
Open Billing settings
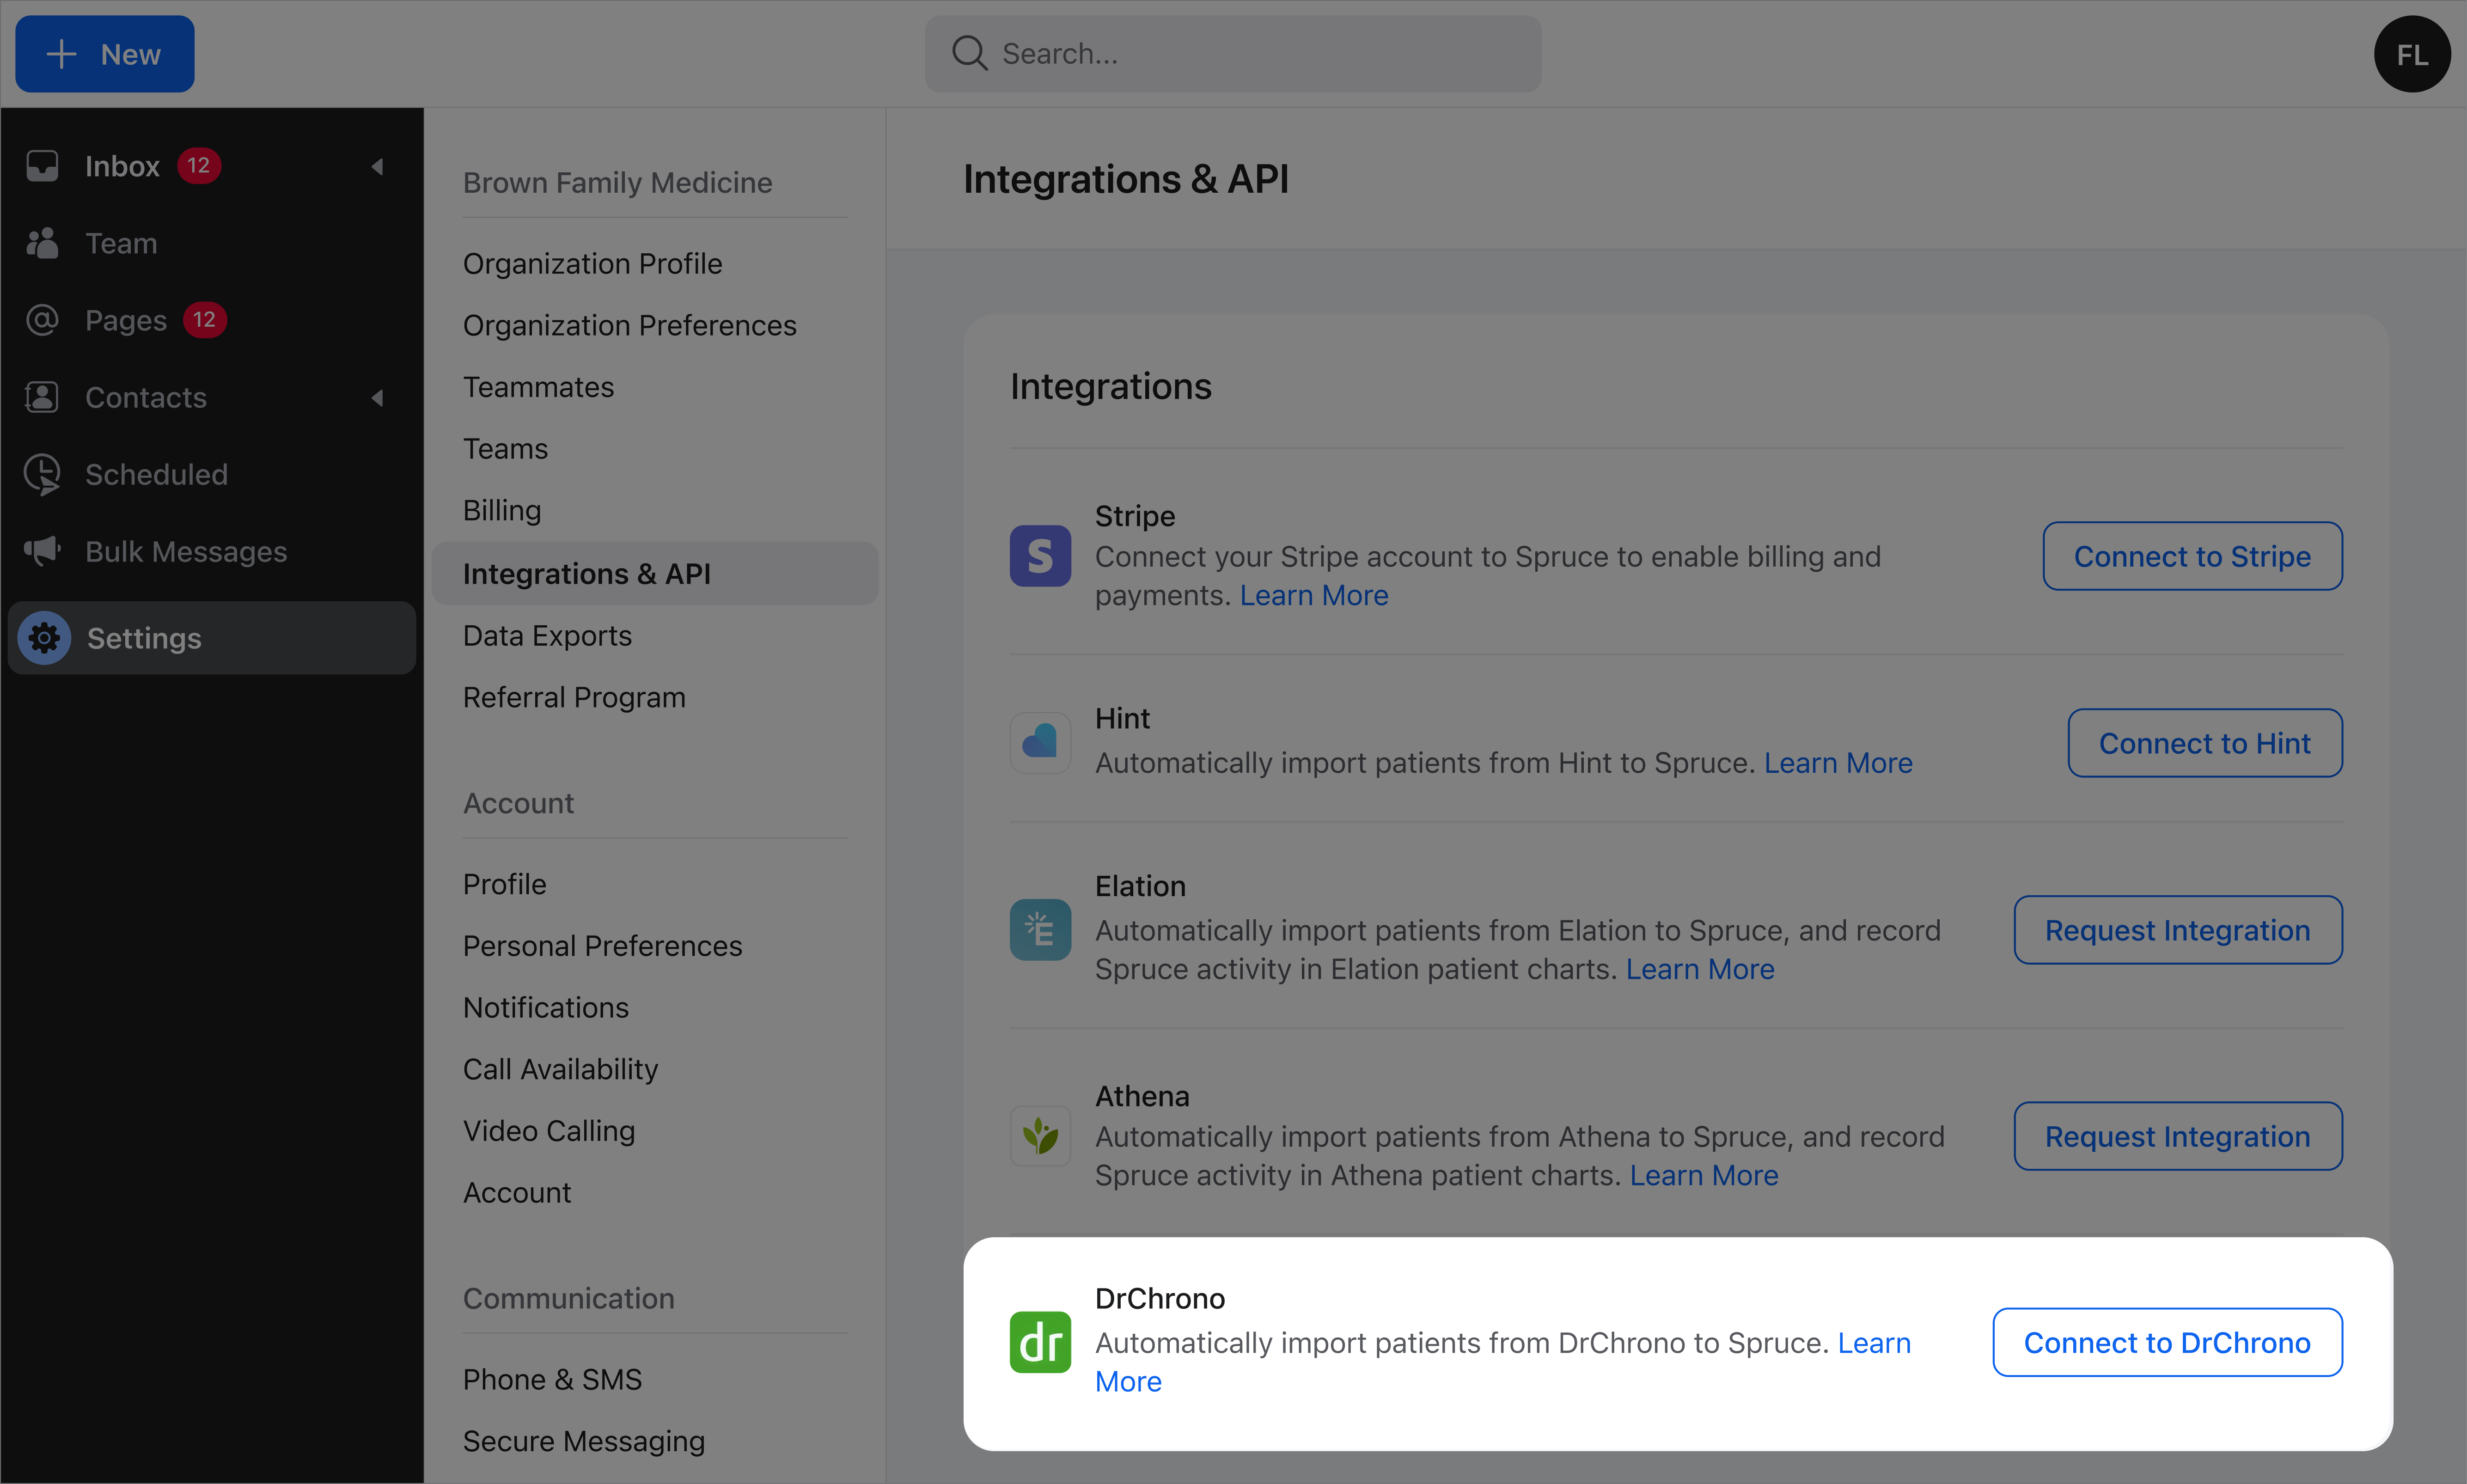502,511
